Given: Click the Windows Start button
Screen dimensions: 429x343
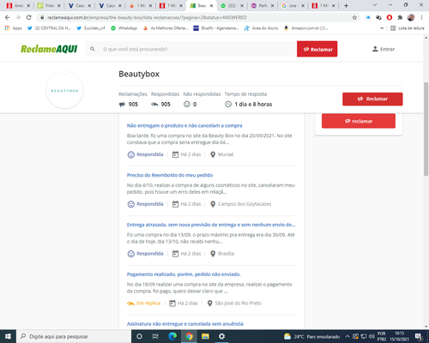Looking at the screenshot, I should click(8, 336).
